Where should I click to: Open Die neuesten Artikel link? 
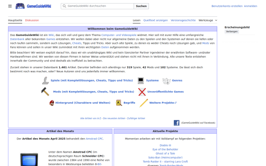click(114, 118)
